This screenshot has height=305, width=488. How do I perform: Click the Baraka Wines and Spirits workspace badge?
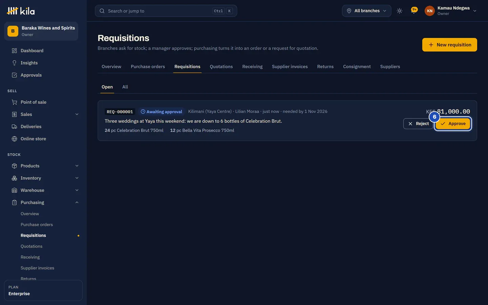pyautogui.click(x=13, y=31)
